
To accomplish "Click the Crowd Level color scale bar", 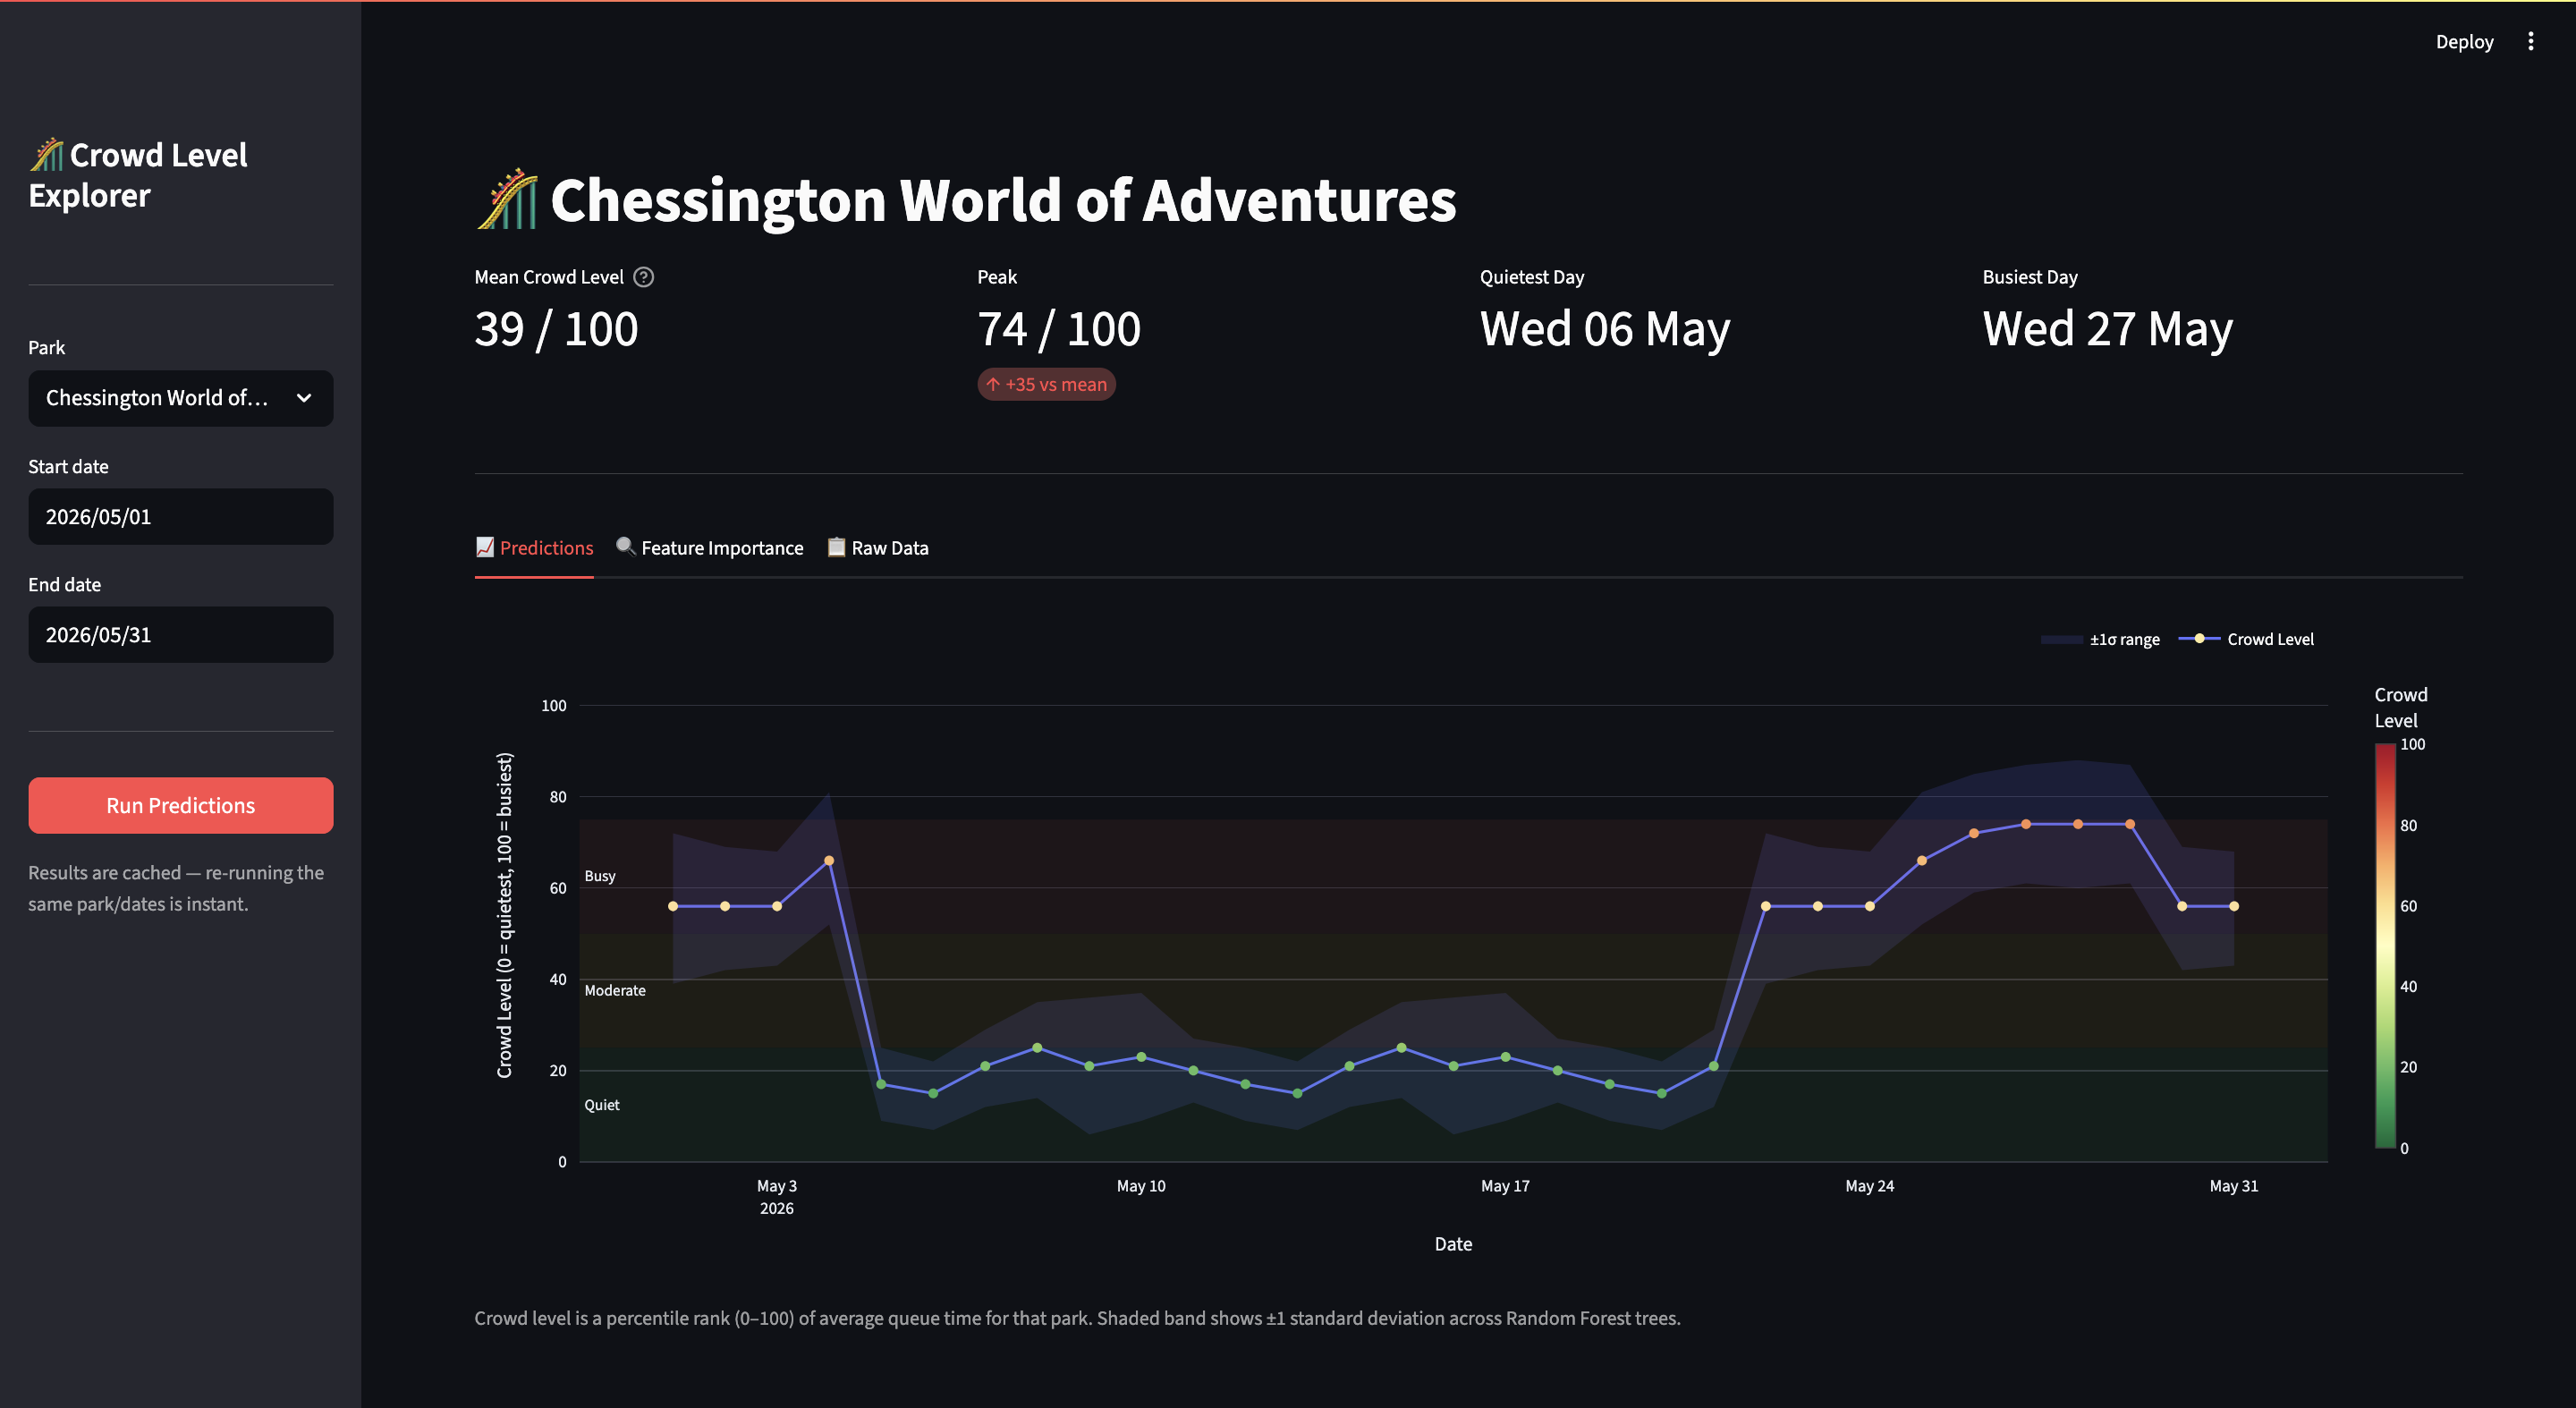I will pyautogui.click(x=2385, y=946).
